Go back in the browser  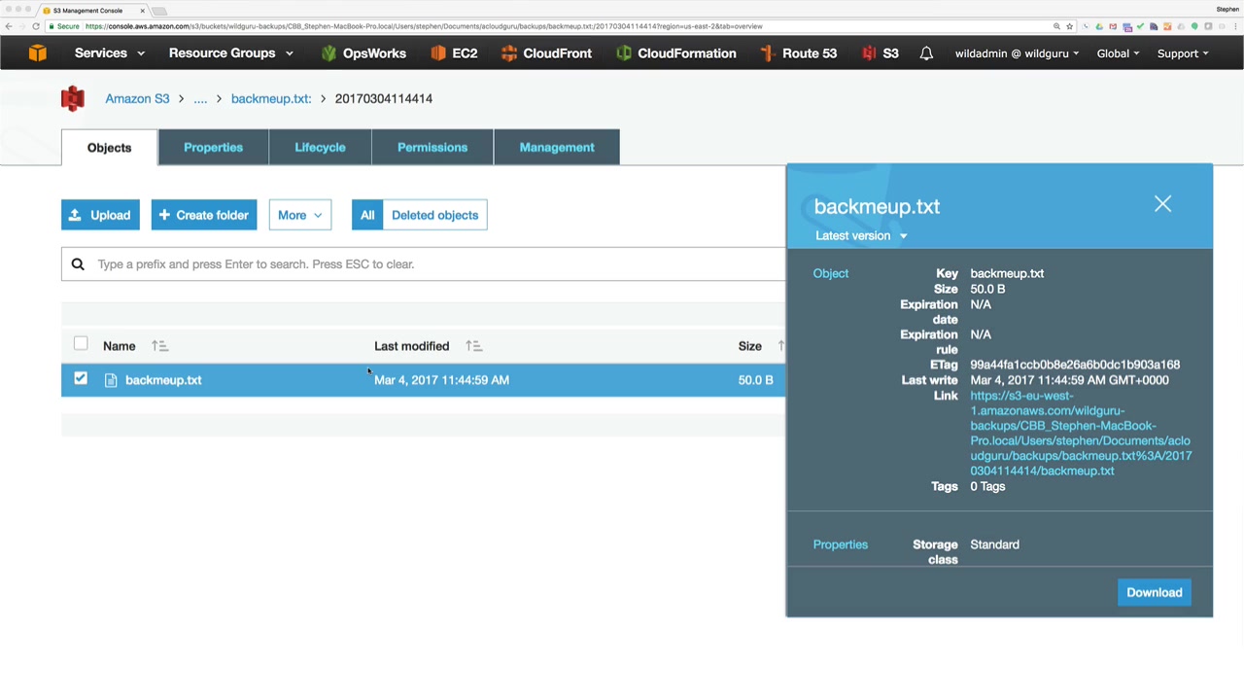(9, 26)
